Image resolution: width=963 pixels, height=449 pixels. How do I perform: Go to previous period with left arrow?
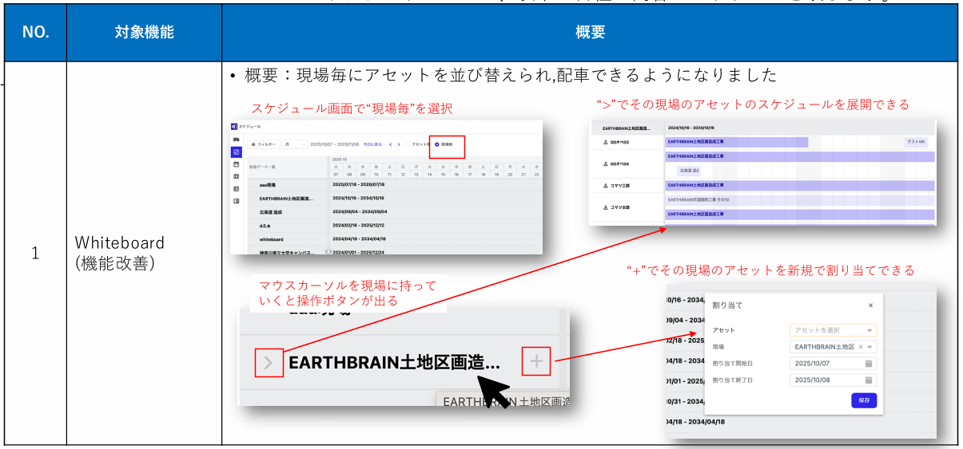click(390, 144)
